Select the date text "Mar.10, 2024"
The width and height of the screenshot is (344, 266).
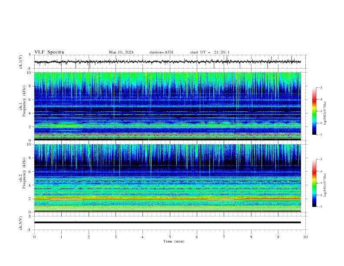pos(121,52)
